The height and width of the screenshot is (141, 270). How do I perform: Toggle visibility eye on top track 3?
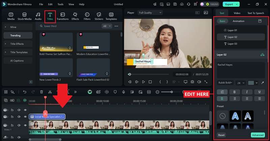click(x=25, y=110)
